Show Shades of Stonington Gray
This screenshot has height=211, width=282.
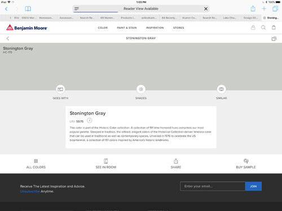(x=141, y=89)
